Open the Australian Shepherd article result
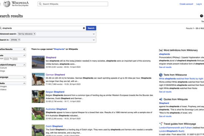This screenshot has width=204, height=136. (56, 109)
